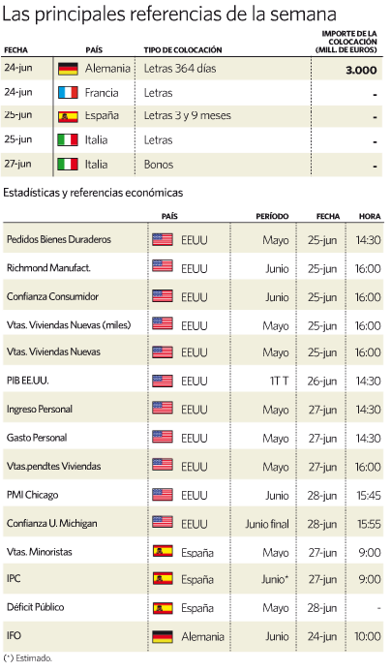Click the PIB EE.UU. indicator label

pos(28,381)
